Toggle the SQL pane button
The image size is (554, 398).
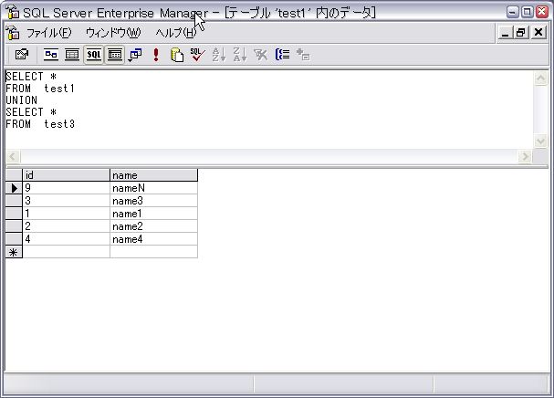pyautogui.click(x=93, y=55)
